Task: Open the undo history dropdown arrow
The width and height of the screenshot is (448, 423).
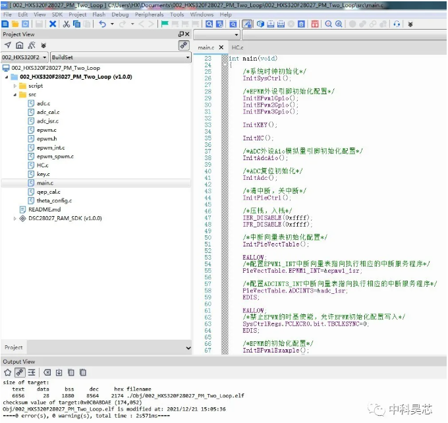Action: tap(112, 24)
